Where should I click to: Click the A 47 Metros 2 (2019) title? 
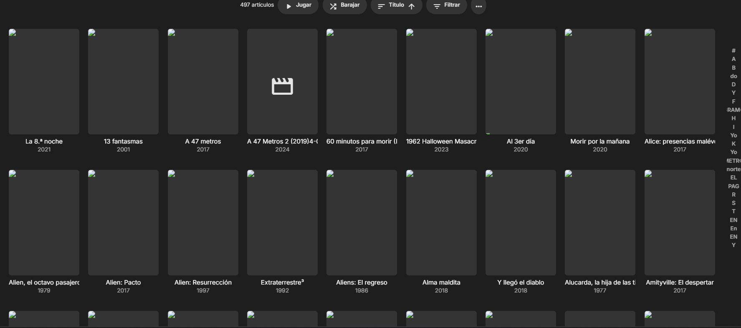(x=282, y=141)
